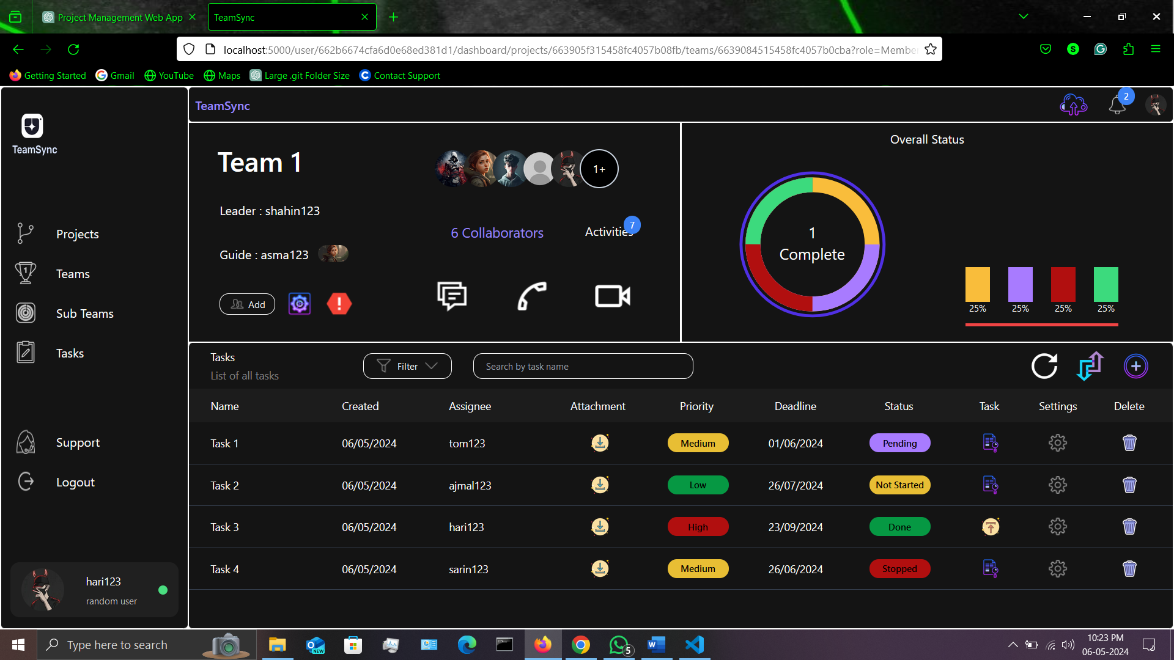Viewport: 1174px width, 660px height.
Task: Open Sub Teams in sidebar
Action: click(x=84, y=313)
